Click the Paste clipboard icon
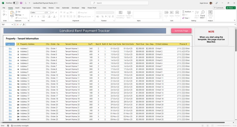237x127 pixels. pos(12,13)
